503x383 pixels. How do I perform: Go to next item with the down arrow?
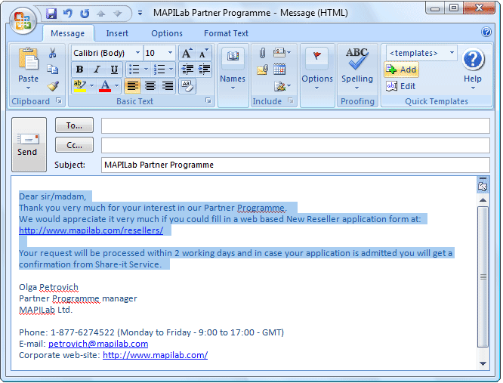[118, 14]
